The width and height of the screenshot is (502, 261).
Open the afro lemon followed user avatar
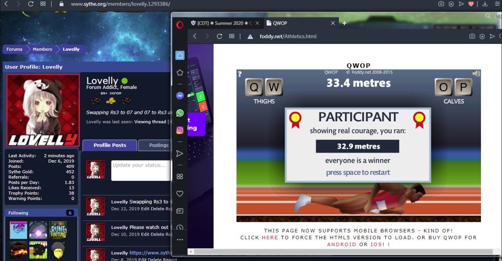(58, 249)
